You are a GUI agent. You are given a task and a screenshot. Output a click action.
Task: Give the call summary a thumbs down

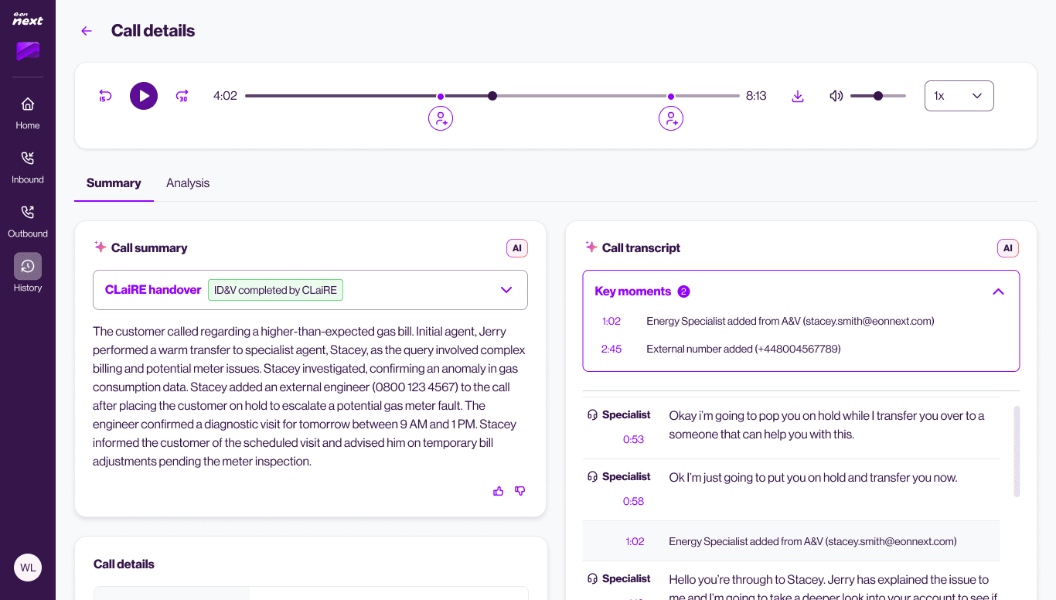pos(520,491)
